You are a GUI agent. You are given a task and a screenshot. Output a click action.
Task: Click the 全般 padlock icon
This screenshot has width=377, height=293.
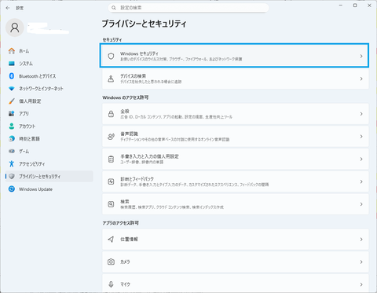click(111, 114)
